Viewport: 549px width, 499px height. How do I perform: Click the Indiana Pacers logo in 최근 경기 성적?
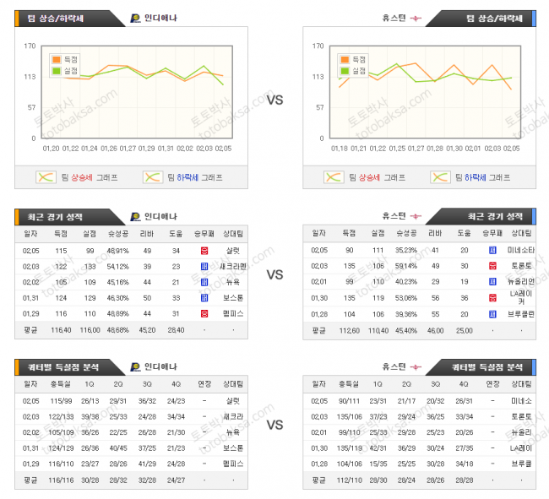tap(135, 216)
